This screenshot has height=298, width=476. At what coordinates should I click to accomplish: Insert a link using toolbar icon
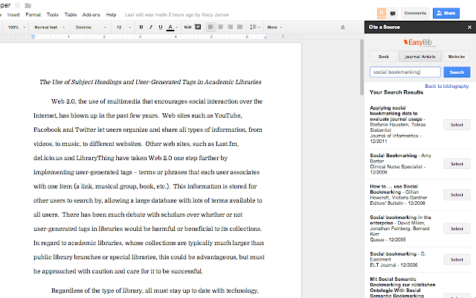click(187, 27)
